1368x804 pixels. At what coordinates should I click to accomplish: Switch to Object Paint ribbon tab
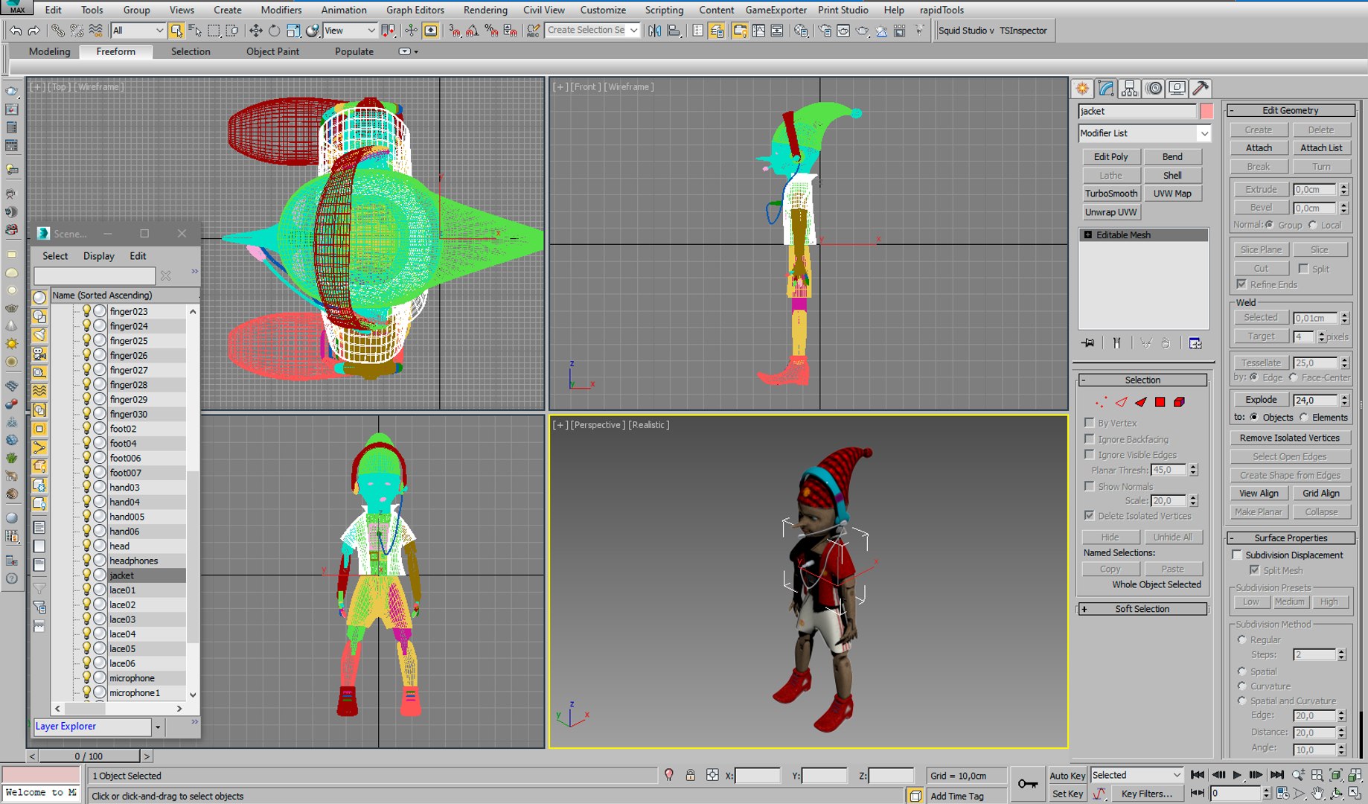tap(272, 51)
